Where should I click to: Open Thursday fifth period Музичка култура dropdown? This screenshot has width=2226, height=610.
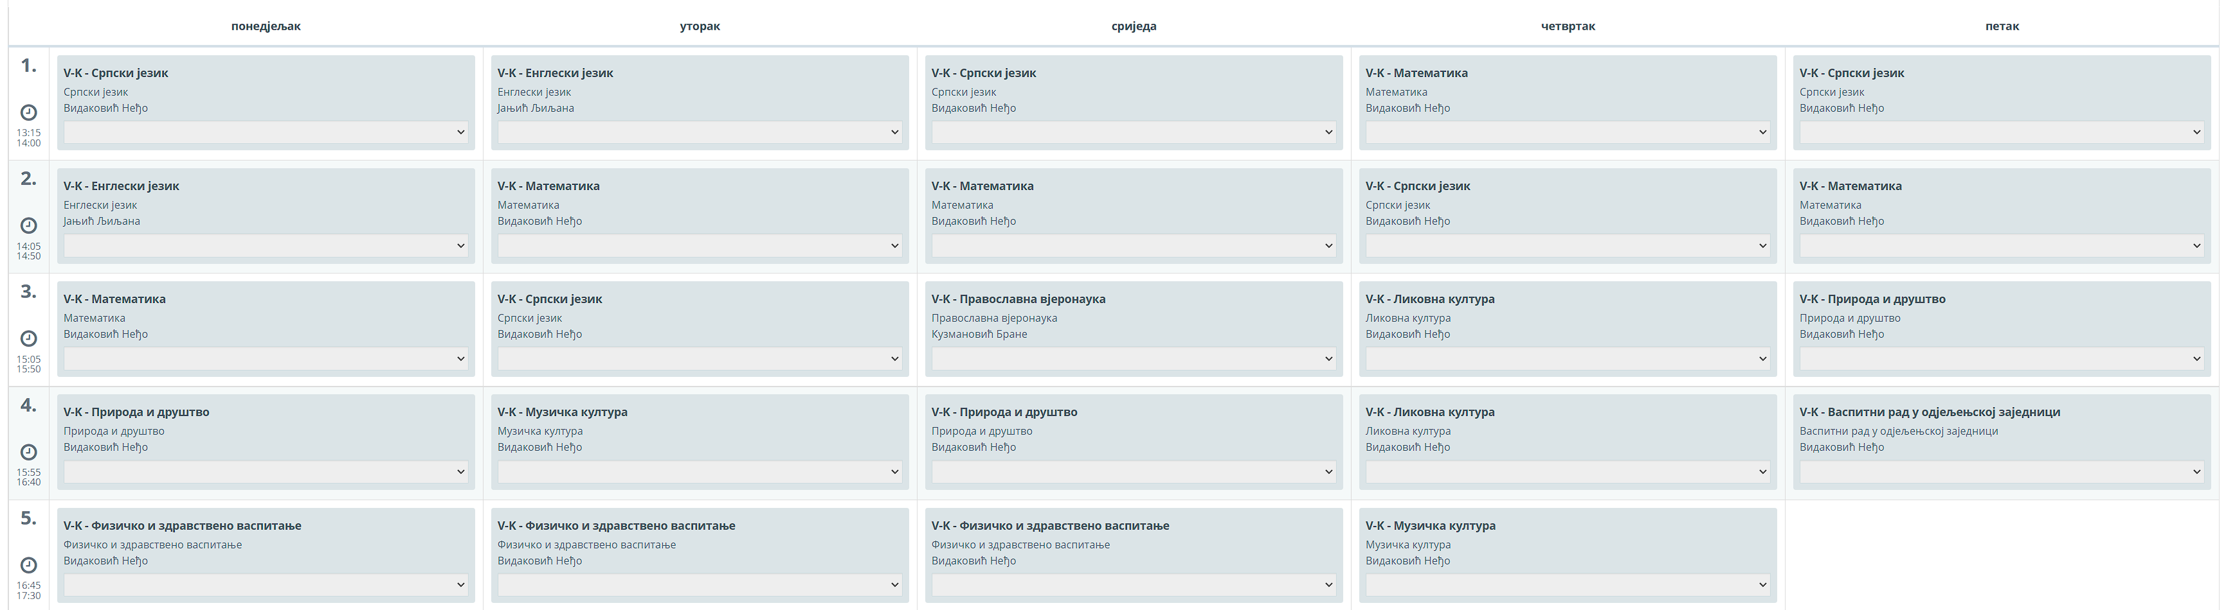coord(1567,585)
